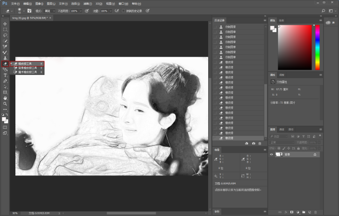Set history brush source on first Clone Stamp state

(215, 27)
